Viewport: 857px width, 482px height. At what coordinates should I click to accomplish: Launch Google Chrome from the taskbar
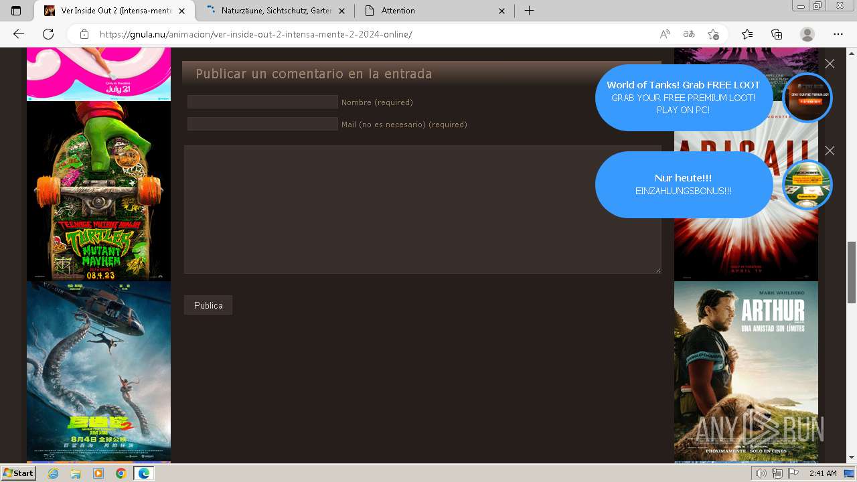click(121, 473)
